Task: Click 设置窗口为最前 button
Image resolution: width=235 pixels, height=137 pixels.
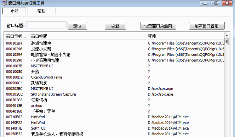Action: coord(158,26)
